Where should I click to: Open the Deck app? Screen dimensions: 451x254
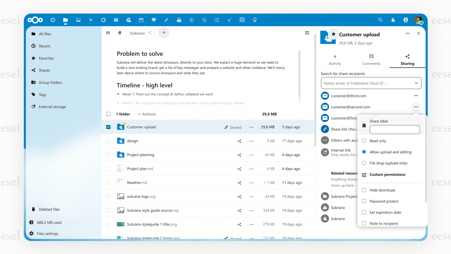tap(179, 20)
